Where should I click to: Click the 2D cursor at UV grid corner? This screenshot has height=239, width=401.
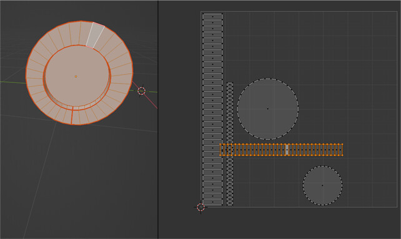(x=200, y=207)
